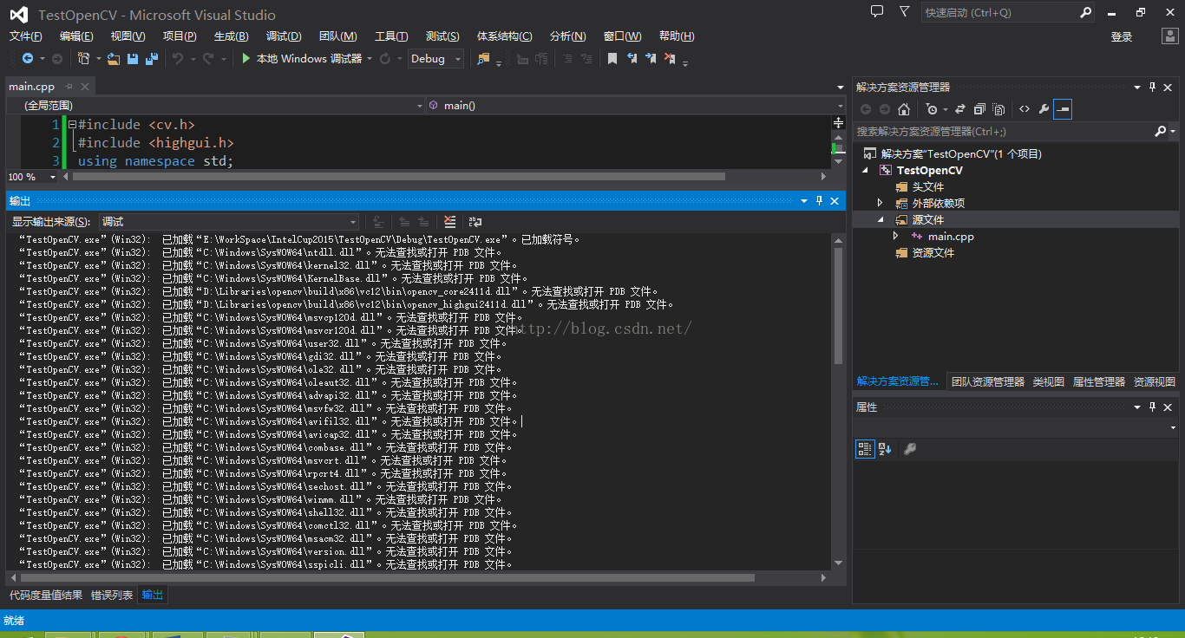Clear all bookmarks icon
Viewport: 1185px width, 638px height.
click(670, 59)
